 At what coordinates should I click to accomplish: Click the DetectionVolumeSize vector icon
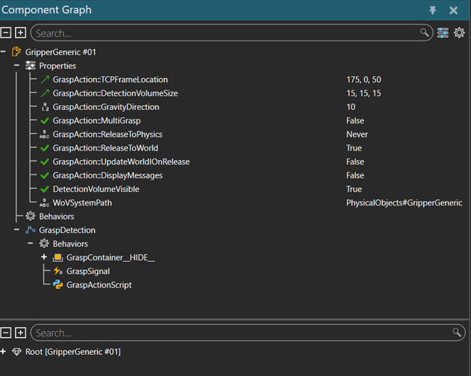point(44,93)
